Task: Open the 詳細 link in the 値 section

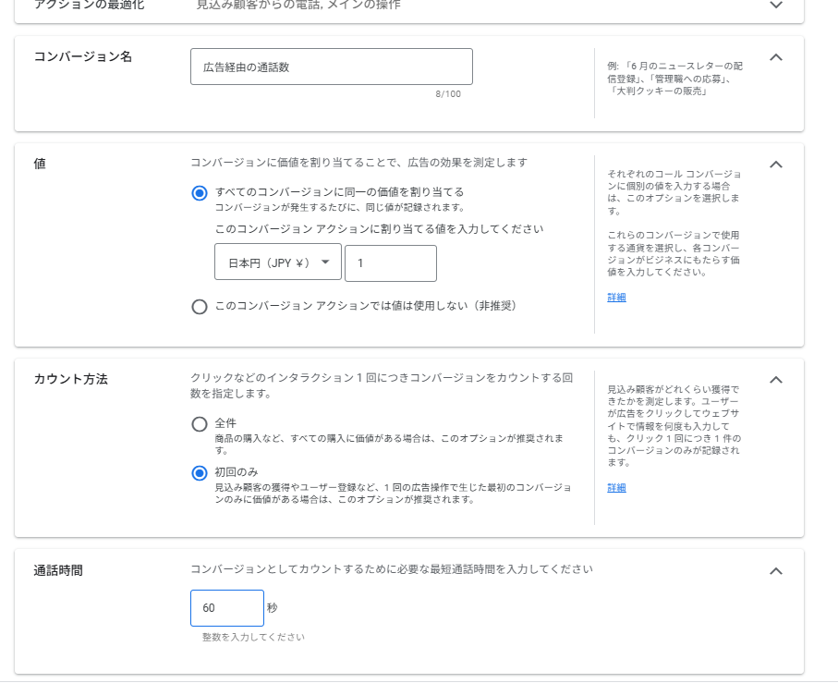Action: click(616, 298)
